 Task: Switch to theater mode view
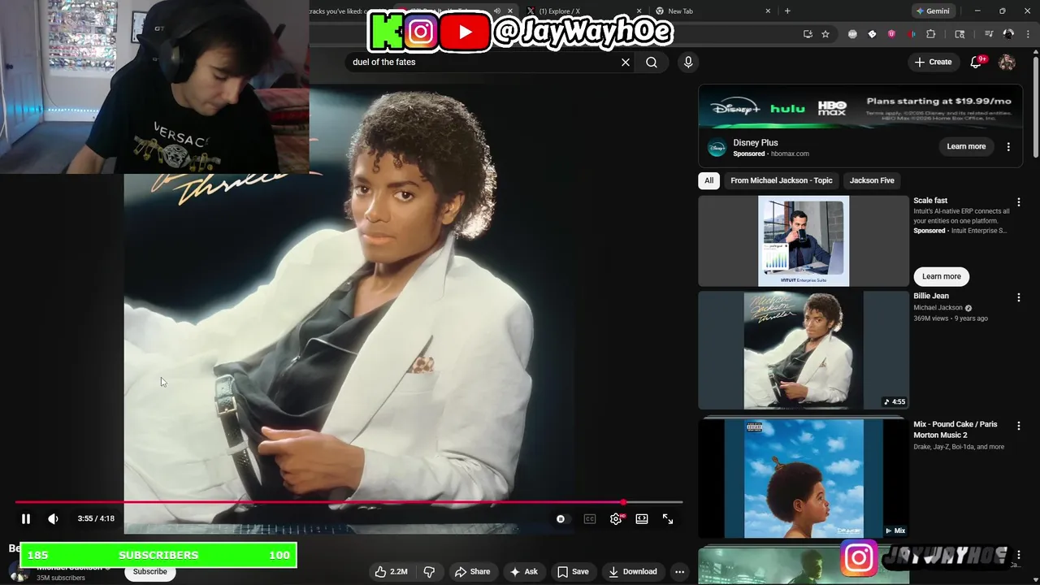click(x=642, y=518)
